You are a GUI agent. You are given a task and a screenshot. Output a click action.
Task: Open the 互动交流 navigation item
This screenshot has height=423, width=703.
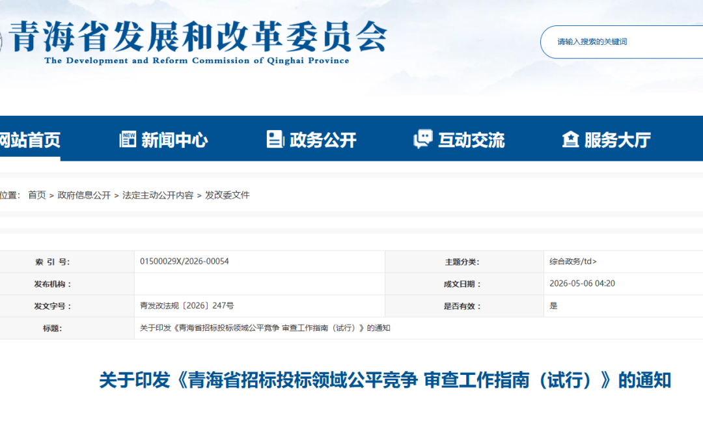click(471, 141)
